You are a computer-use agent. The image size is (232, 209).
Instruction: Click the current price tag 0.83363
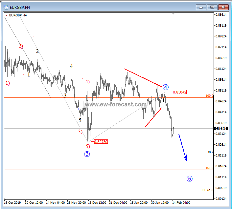click(x=220, y=129)
